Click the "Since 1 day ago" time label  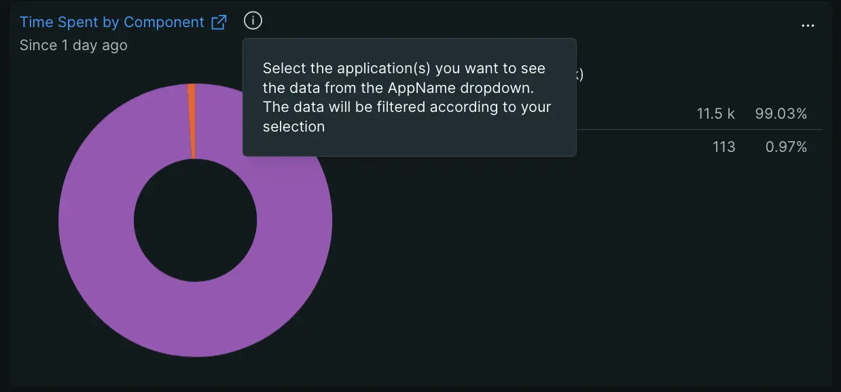(x=73, y=45)
